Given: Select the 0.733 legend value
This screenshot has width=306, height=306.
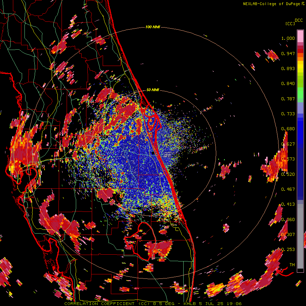Looking at the screenshot, I should pos(288,114).
